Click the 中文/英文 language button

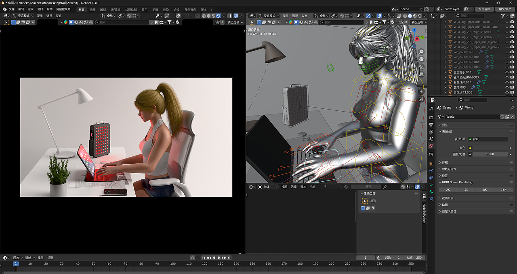tap(505, 9)
